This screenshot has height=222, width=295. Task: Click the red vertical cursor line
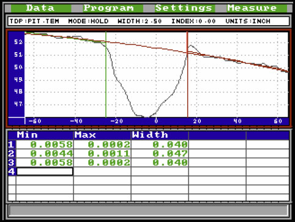pyautogui.click(x=187, y=75)
